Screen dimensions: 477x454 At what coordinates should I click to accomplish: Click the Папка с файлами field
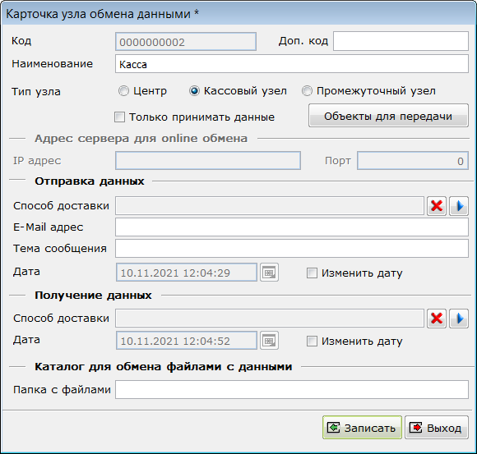point(292,390)
